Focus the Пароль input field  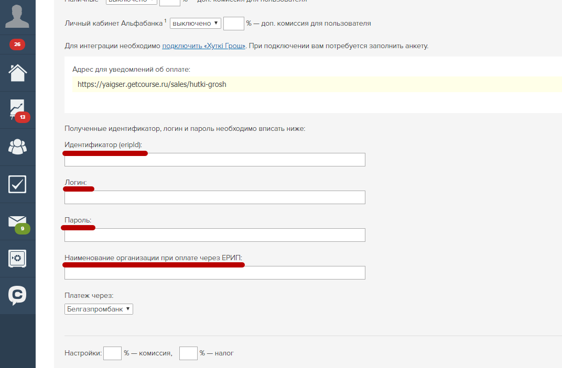pyautogui.click(x=215, y=235)
